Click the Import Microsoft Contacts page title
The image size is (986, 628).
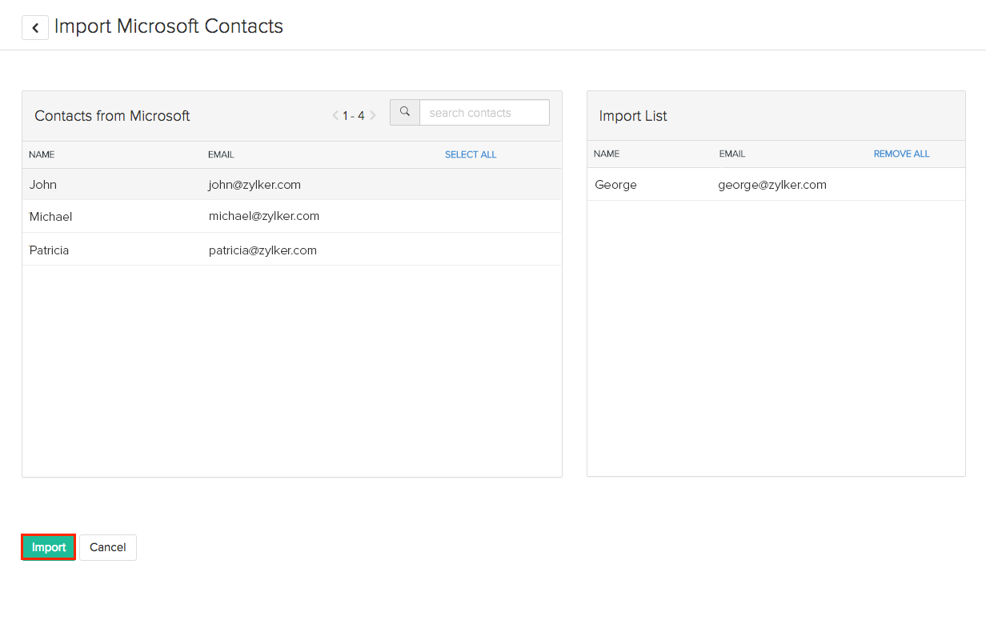click(x=169, y=26)
